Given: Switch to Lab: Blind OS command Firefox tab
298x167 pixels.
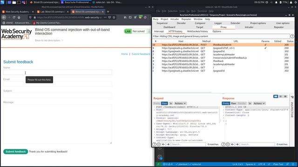Looking at the screenshot, I should point(53,12).
